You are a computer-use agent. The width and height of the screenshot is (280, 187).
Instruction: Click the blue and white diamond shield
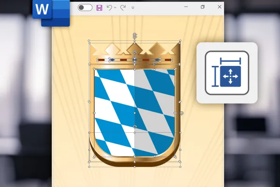tap(135, 113)
